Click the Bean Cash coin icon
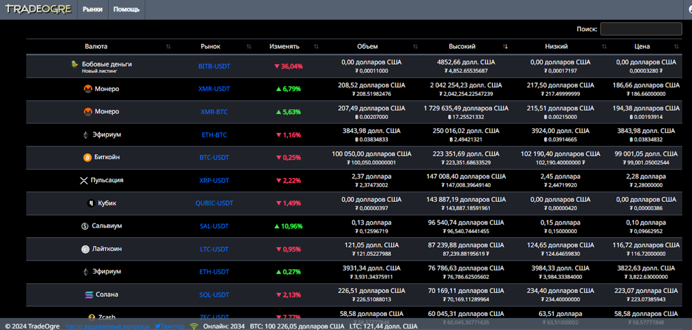The height and width of the screenshot is (330, 692). pyautogui.click(x=75, y=64)
